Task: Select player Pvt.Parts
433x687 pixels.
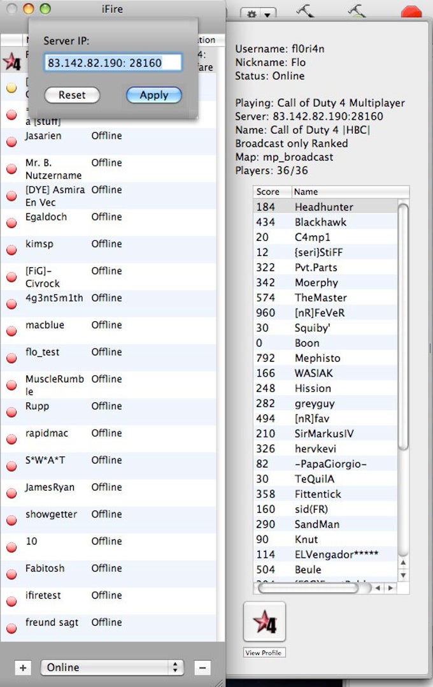Action: 325,267
